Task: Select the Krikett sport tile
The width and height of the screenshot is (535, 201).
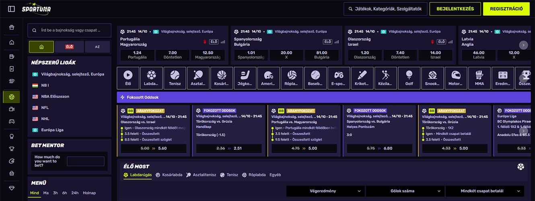Action: 362,78
